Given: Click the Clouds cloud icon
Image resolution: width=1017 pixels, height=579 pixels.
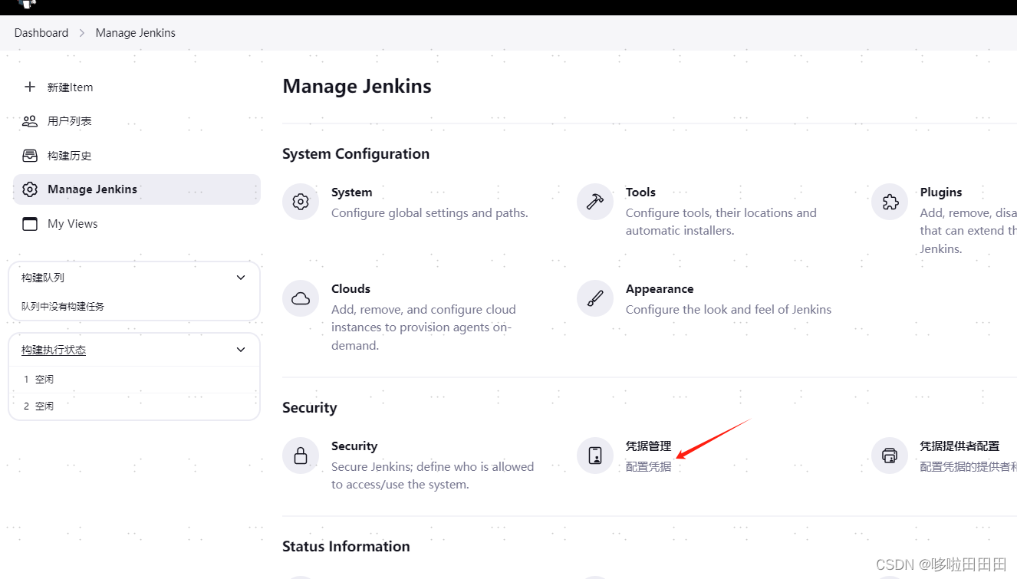Looking at the screenshot, I should point(300,298).
